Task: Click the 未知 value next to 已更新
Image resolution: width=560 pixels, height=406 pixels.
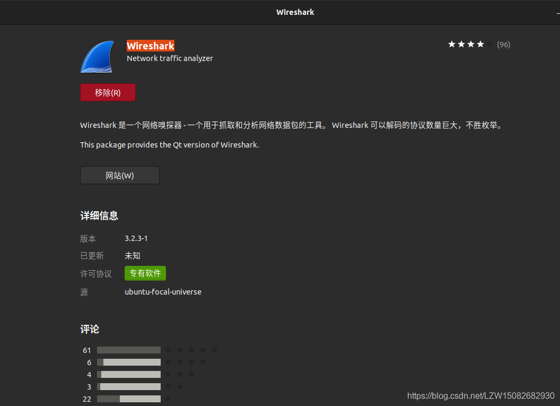Action: pos(132,255)
